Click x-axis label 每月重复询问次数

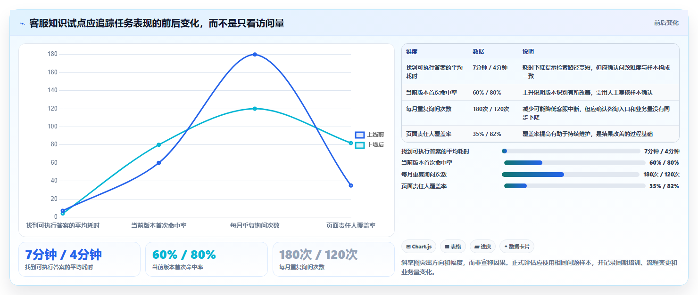click(255, 225)
